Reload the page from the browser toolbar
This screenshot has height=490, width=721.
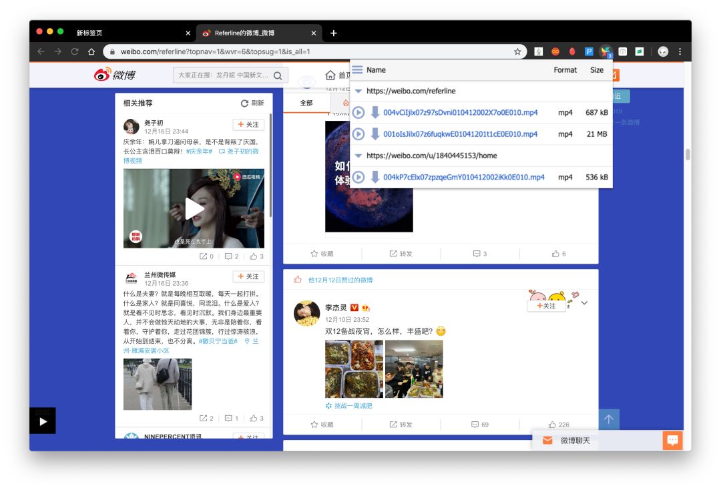coord(75,51)
